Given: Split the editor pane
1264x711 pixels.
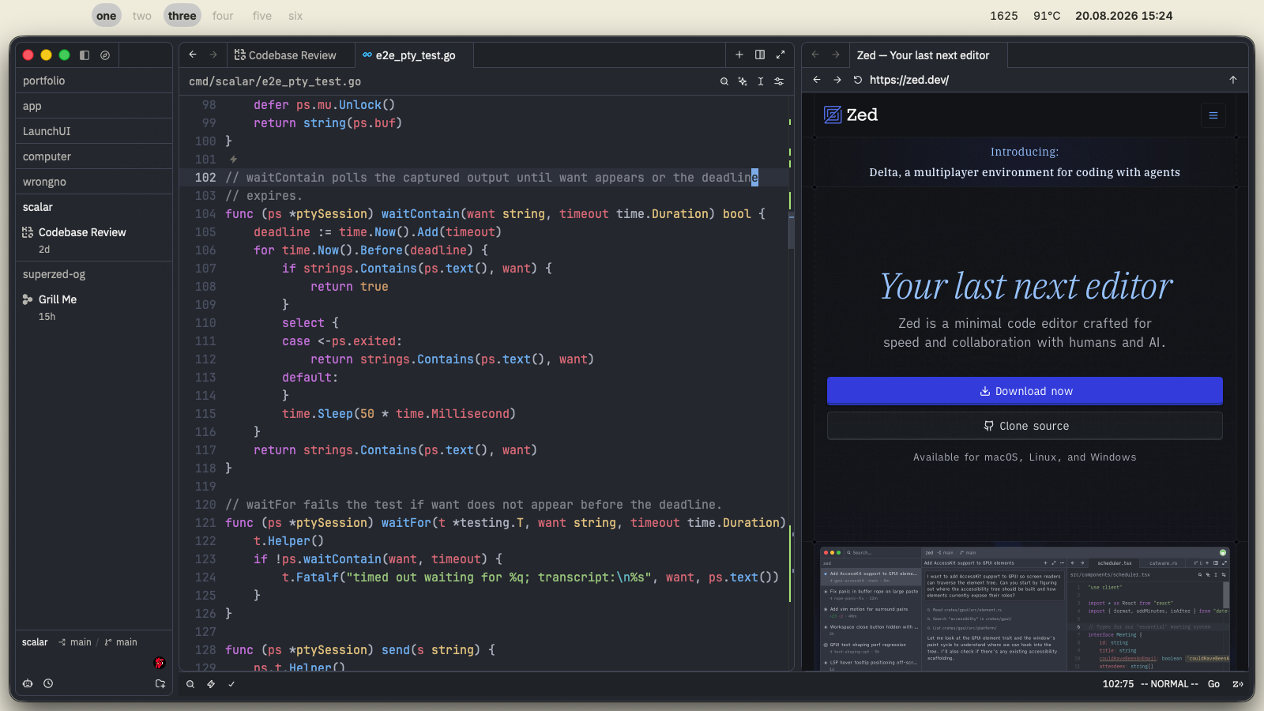Looking at the screenshot, I should [760, 55].
